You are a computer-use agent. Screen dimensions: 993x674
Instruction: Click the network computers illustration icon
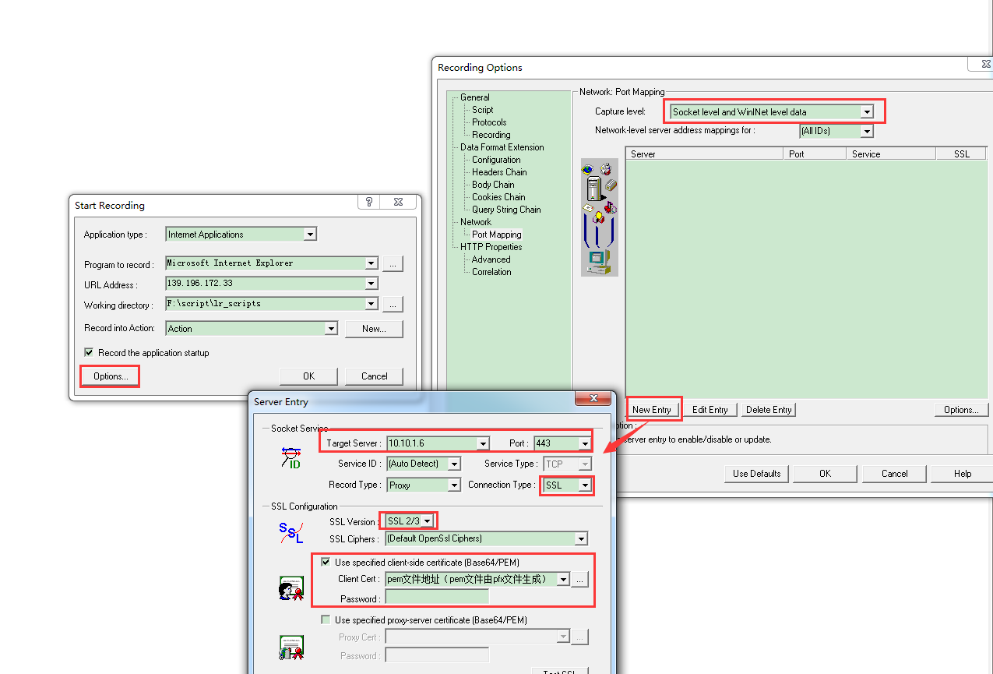tap(599, 217)
